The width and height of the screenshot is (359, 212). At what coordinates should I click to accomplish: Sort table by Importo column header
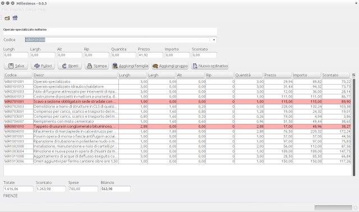pos(307,75)
